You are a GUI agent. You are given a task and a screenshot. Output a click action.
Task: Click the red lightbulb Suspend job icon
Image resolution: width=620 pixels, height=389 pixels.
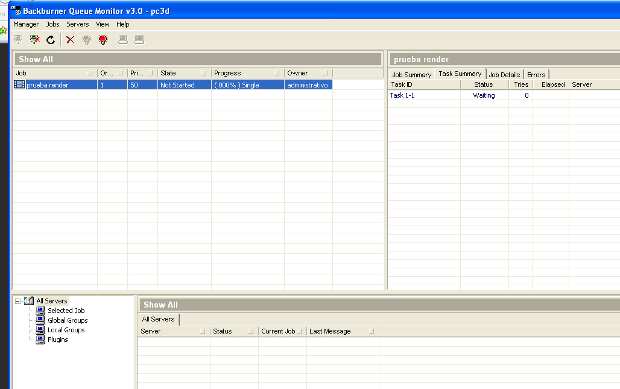(103, 40)
